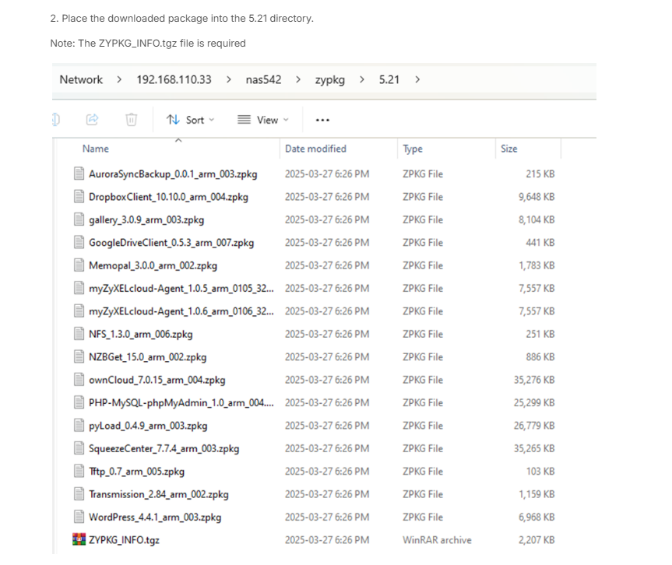The width and height of the screenshot is (672, 565).
Task: Open the View dropdown
Action: point(263,120)
